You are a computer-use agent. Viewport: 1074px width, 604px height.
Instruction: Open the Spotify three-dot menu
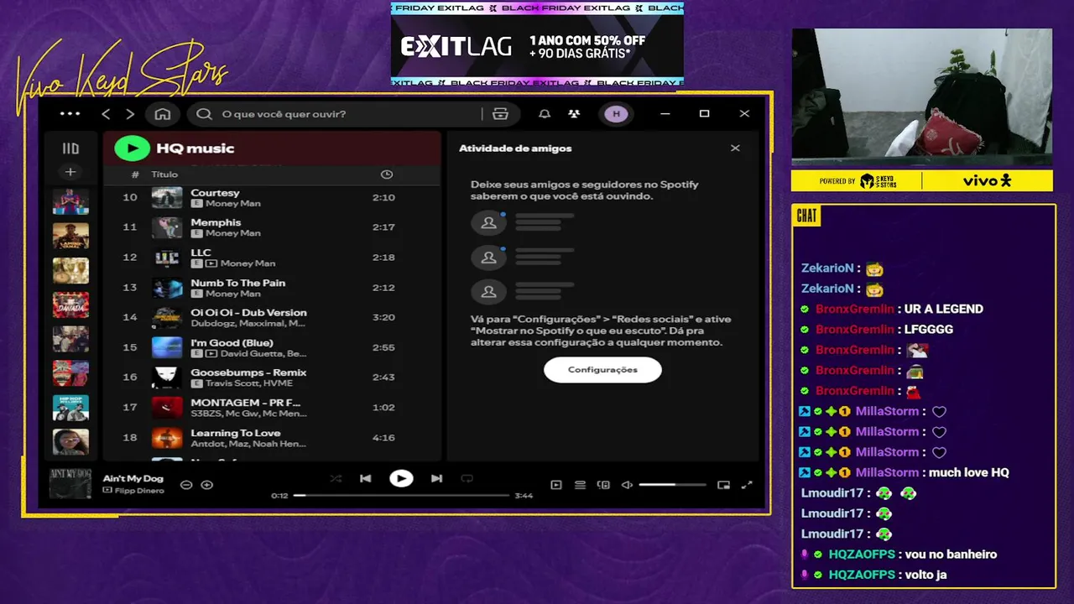pyautogui.click(x=70, y=114)
